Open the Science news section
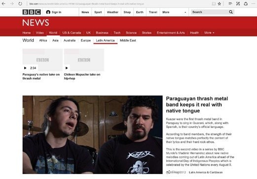Image resolution: width=257 pixels, height=179 pixels. 131,33
